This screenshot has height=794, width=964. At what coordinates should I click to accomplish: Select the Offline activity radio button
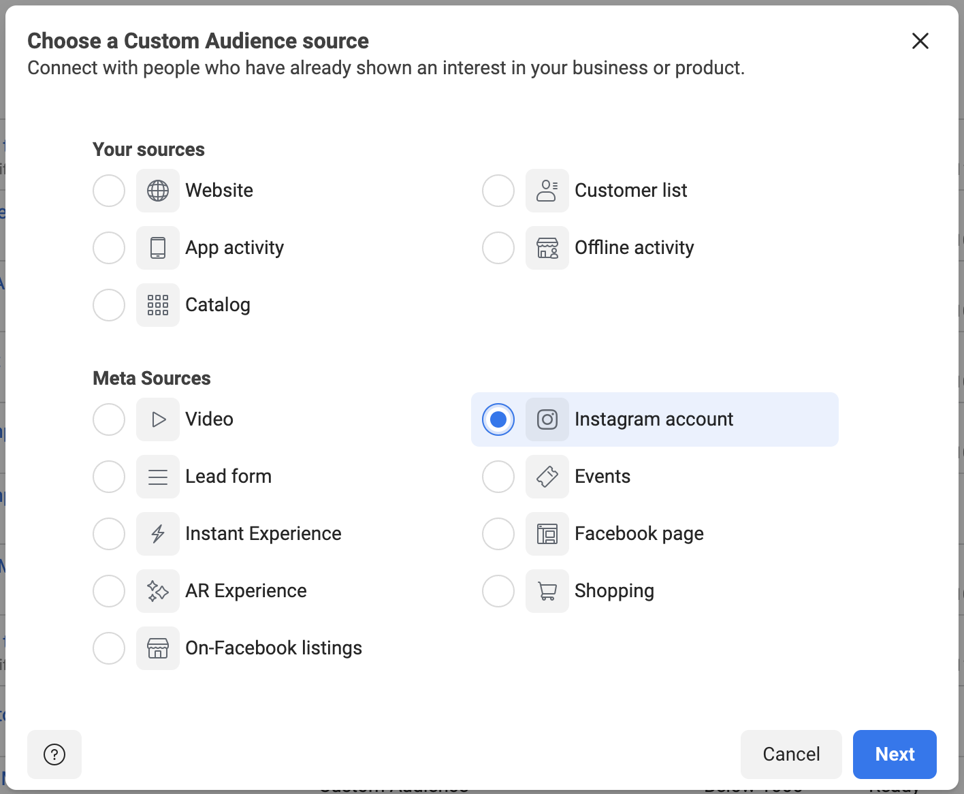(x=498, y=248)
